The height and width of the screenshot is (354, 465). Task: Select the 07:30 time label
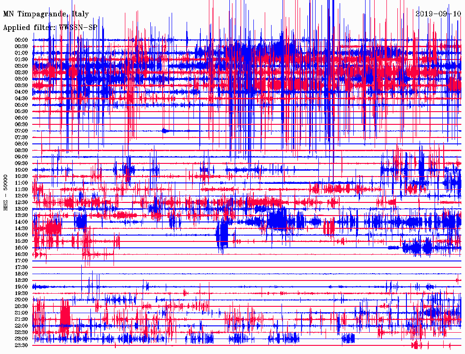click(21, 137)
